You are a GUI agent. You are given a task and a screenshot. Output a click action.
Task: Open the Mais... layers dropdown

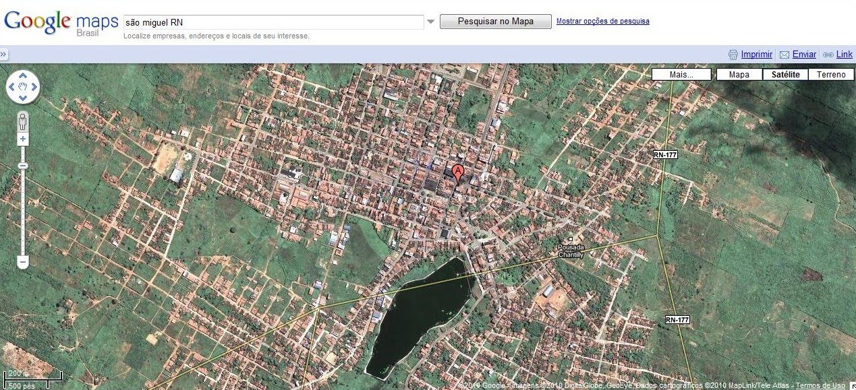681,75
